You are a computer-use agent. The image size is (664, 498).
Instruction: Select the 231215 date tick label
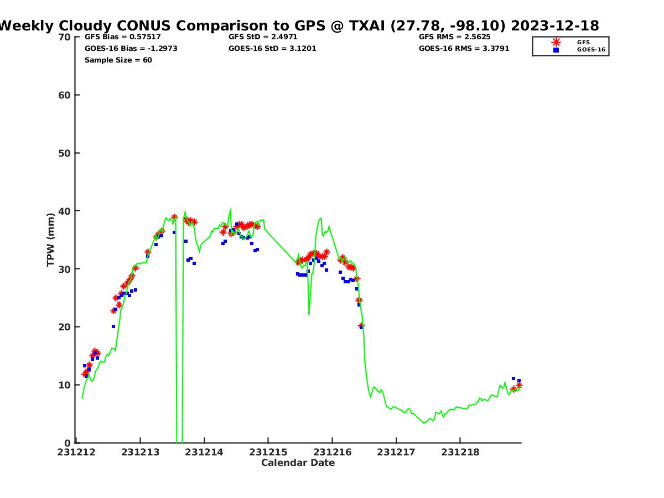[x=268, y=452]
